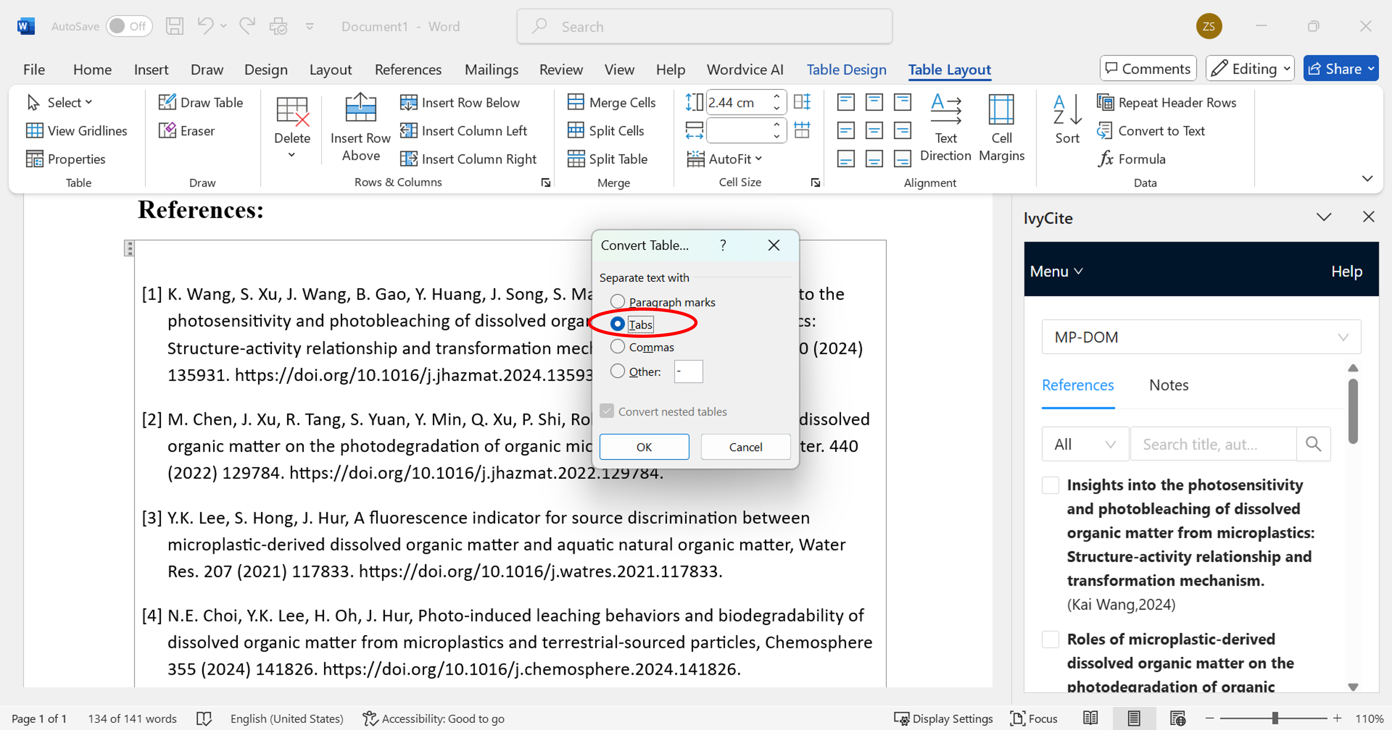Click Insert Row Below
The height and width of the screenshot is (730, 1392).
pyautogui.click(x=460, y=102)
